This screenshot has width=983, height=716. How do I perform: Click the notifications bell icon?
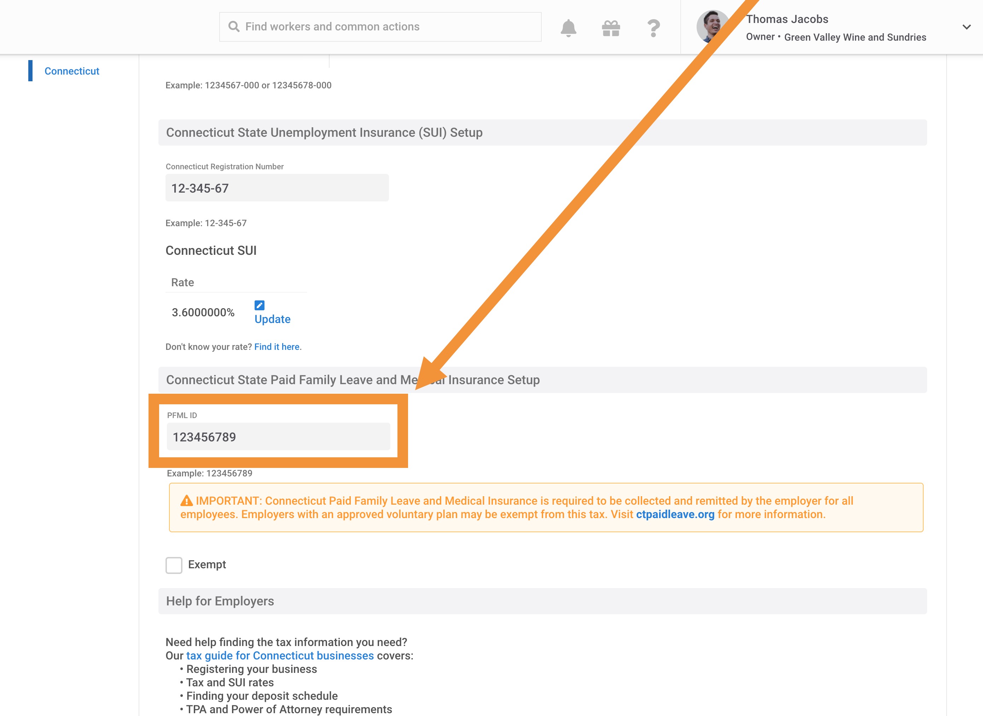click(568, 28)
